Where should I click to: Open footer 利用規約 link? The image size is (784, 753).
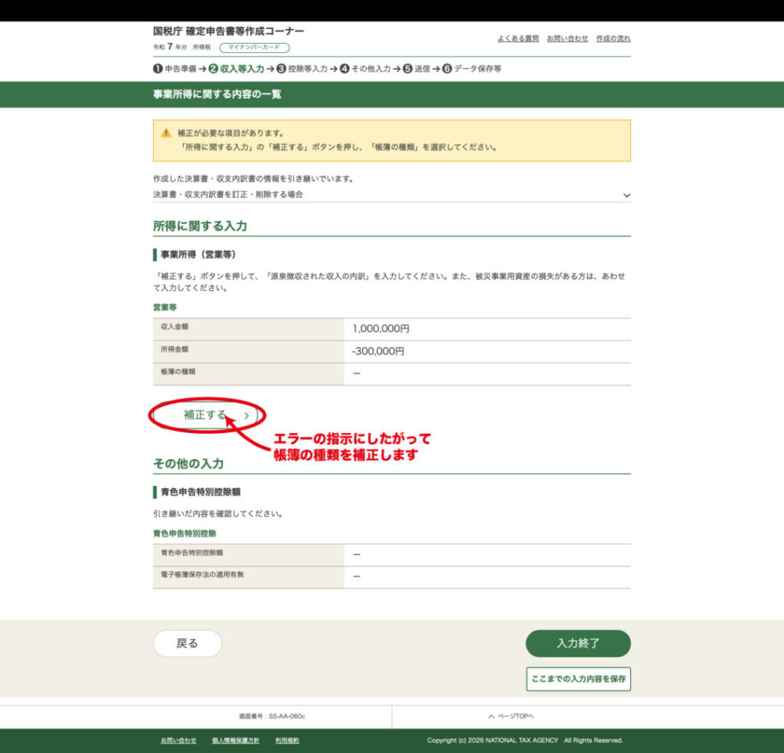point(287,741)
